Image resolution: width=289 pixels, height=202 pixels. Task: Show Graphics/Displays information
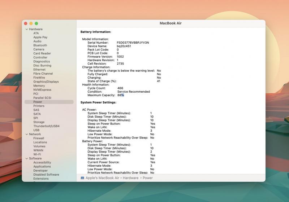pyautogui.click(x=46, y=82)
